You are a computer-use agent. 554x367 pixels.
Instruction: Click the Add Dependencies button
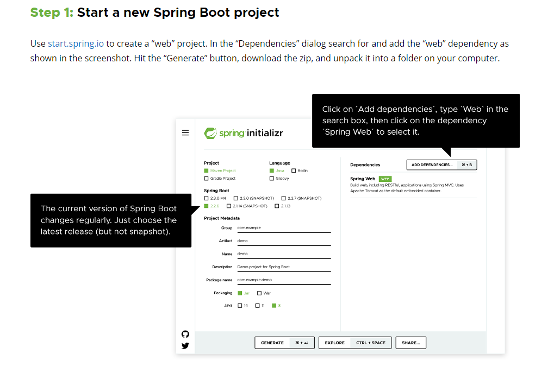pos(441,165)
